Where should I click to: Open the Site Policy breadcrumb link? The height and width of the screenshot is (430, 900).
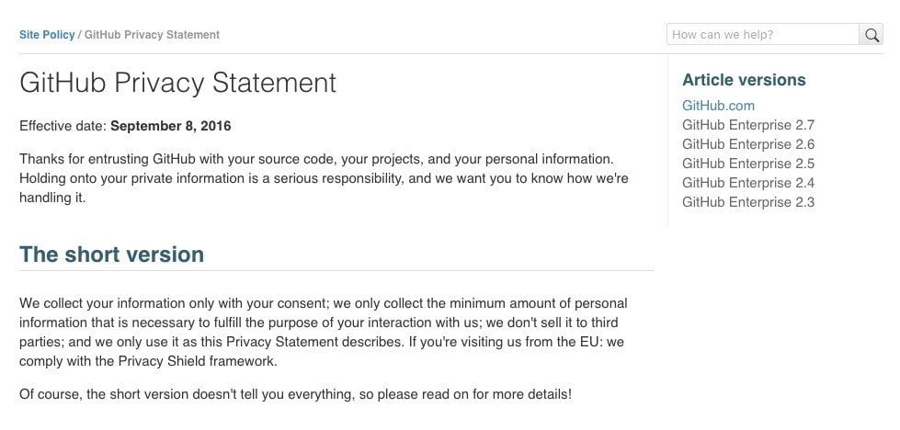point(47,35)
